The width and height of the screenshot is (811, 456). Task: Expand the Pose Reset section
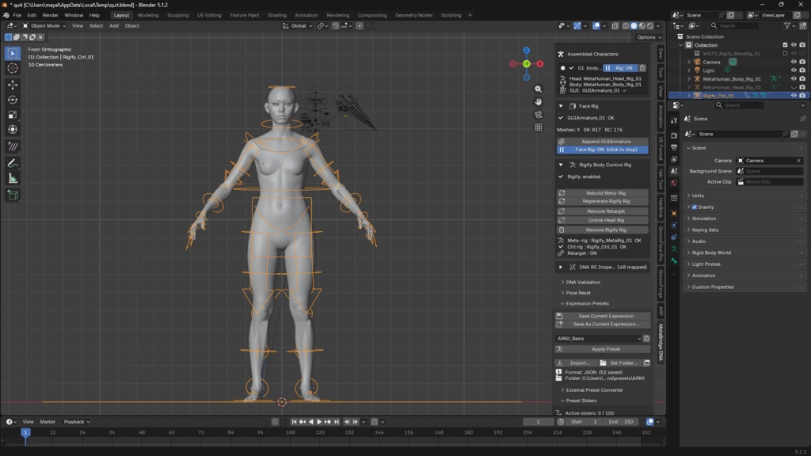[x=576, y=293]
